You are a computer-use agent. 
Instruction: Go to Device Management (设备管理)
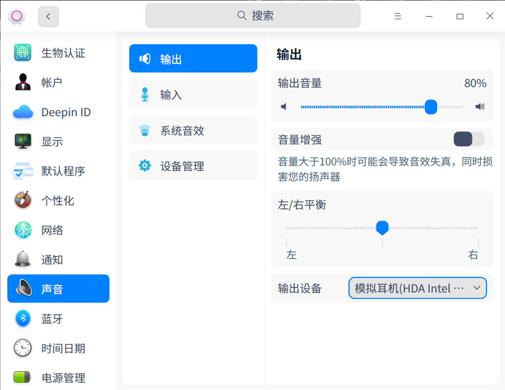(x=193, y=166)
